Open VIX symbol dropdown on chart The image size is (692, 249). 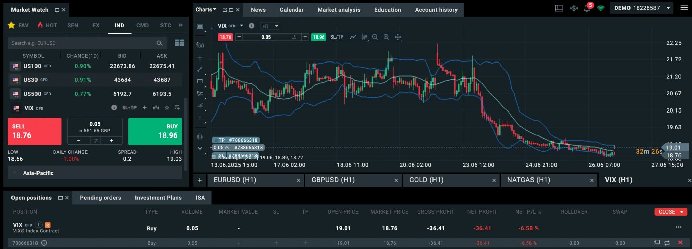point(241,26)
